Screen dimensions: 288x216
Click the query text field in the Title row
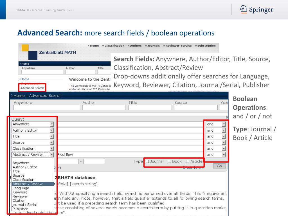tap(130, 136)
